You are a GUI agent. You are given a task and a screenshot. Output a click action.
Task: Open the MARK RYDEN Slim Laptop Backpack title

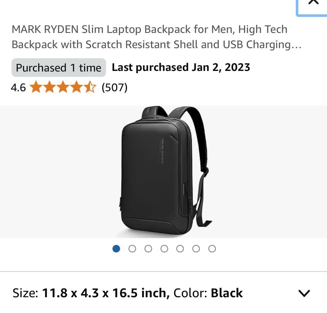click(157, 37)
